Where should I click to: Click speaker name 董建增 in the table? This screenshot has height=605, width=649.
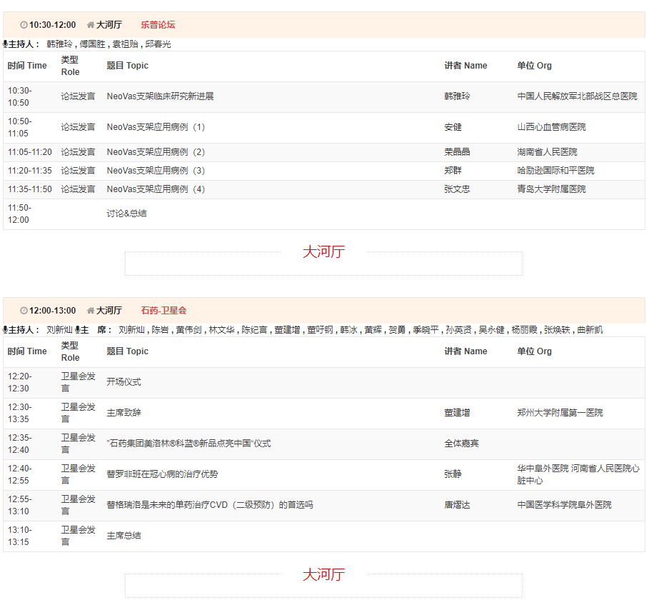click(457, 412)
